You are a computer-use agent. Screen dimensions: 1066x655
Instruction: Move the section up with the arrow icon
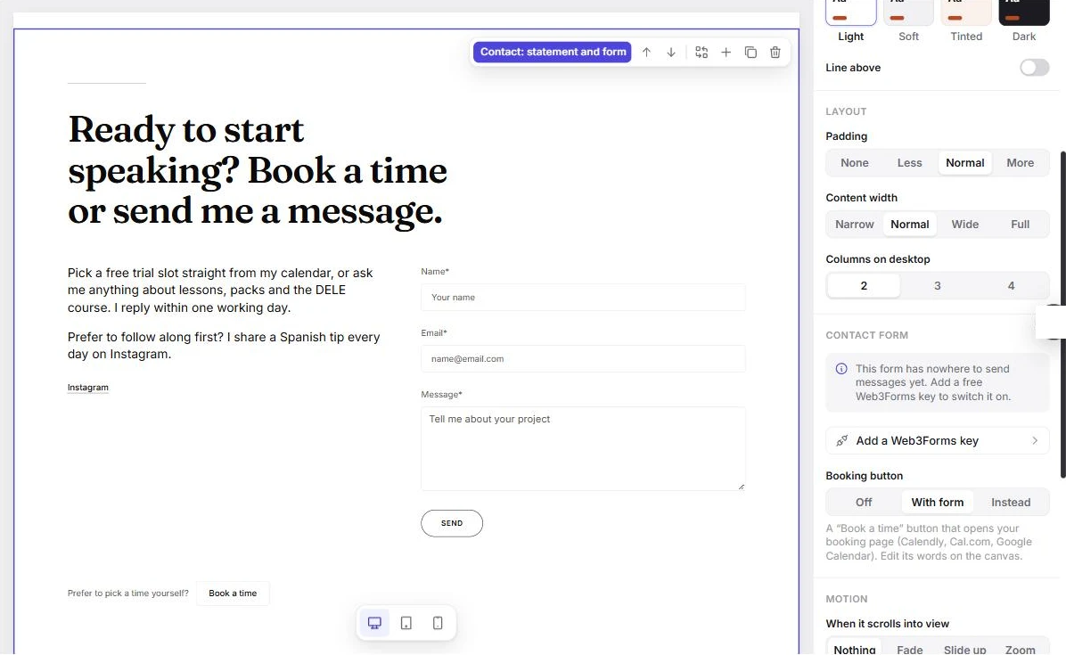[x=646, y=53]
